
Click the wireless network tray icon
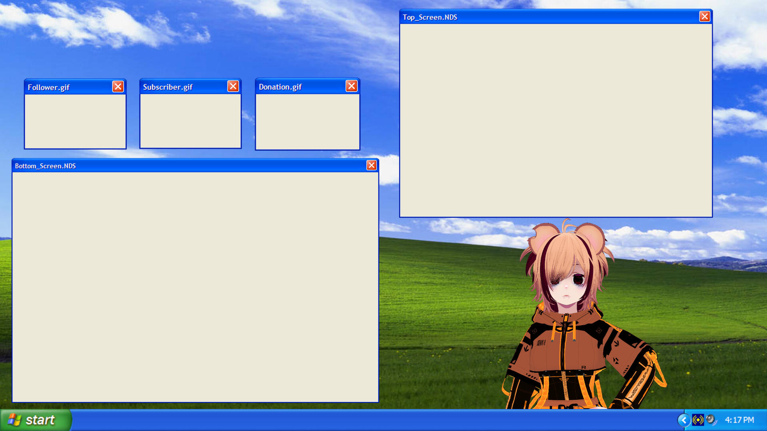tap(698, 420)
